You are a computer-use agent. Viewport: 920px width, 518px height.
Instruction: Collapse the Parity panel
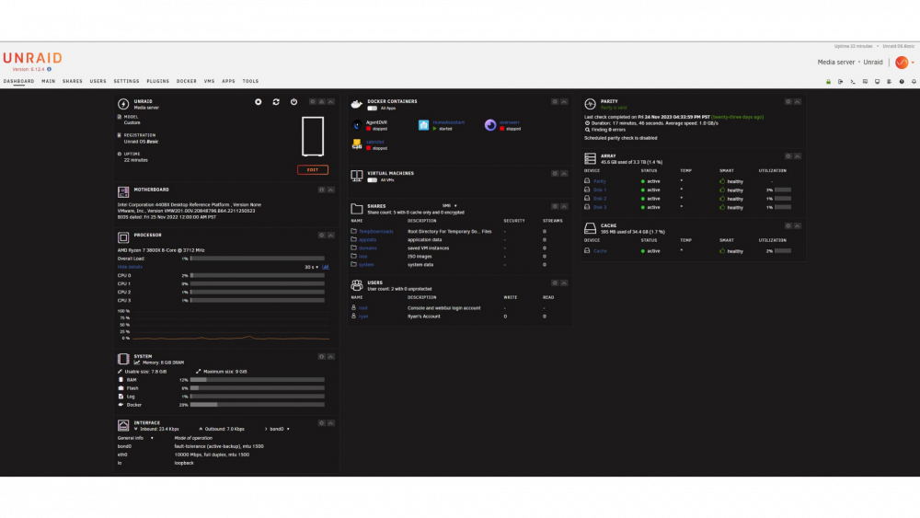point(798,101)
